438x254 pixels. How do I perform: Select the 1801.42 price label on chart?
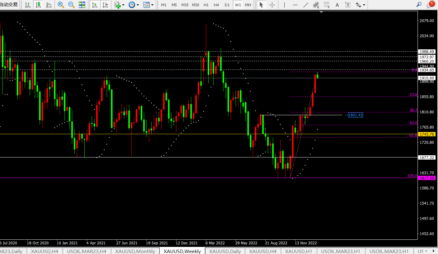point(355,115)
